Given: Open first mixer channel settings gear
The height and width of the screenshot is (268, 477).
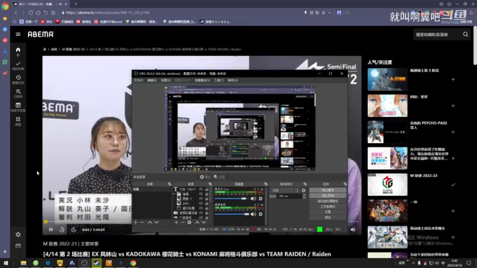Looking at the screenshot, I should click(261, 199).
